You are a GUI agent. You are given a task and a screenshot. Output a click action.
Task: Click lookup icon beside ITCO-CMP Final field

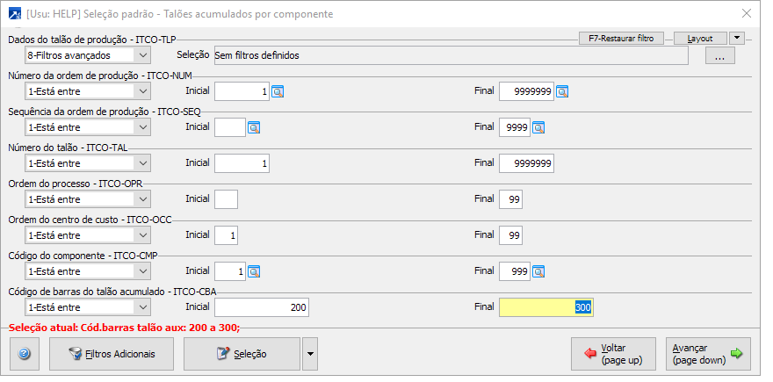tap(539, 271)
